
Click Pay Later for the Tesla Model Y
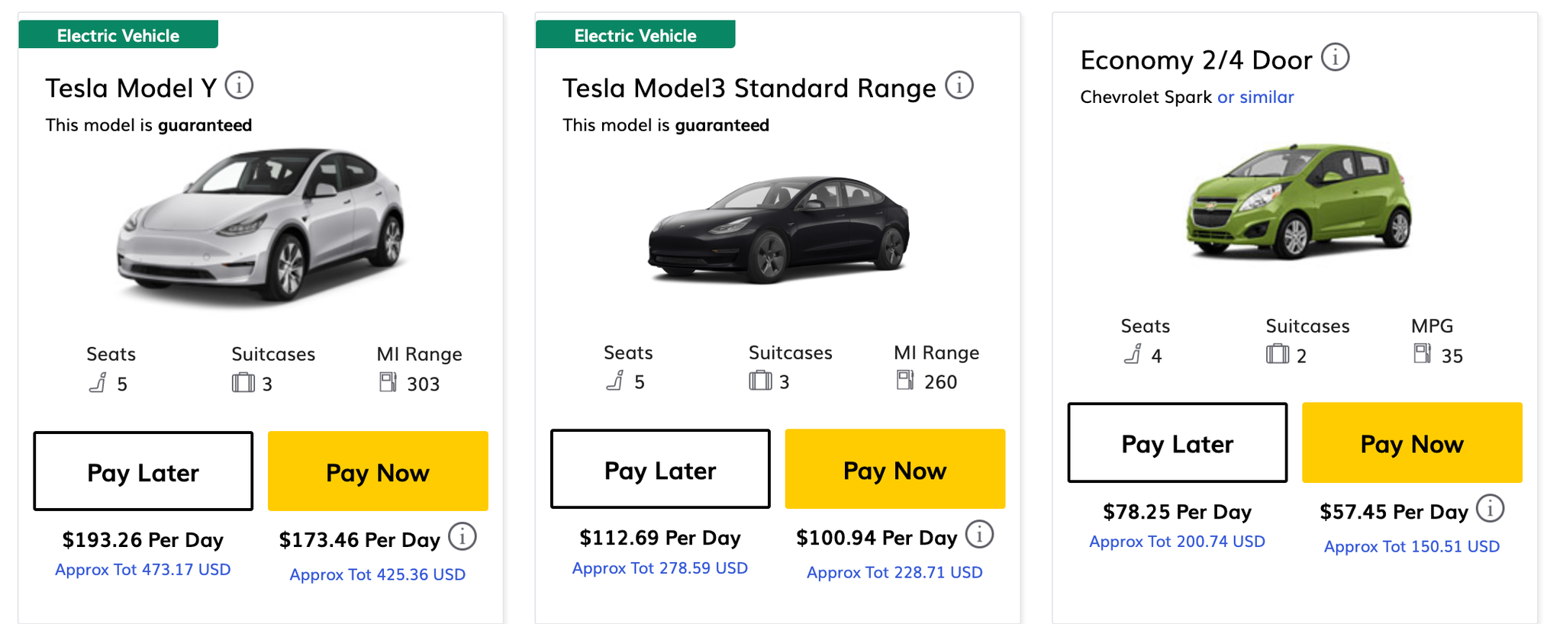coord(142,471)
